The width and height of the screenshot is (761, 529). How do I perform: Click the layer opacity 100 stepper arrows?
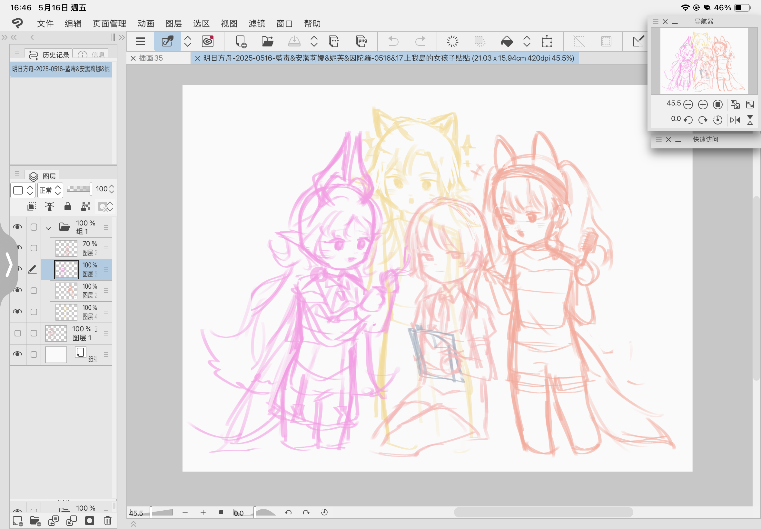click(x=112, y=189)
